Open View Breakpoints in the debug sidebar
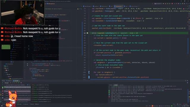The image size is (190, 107). tap(3, 93)
